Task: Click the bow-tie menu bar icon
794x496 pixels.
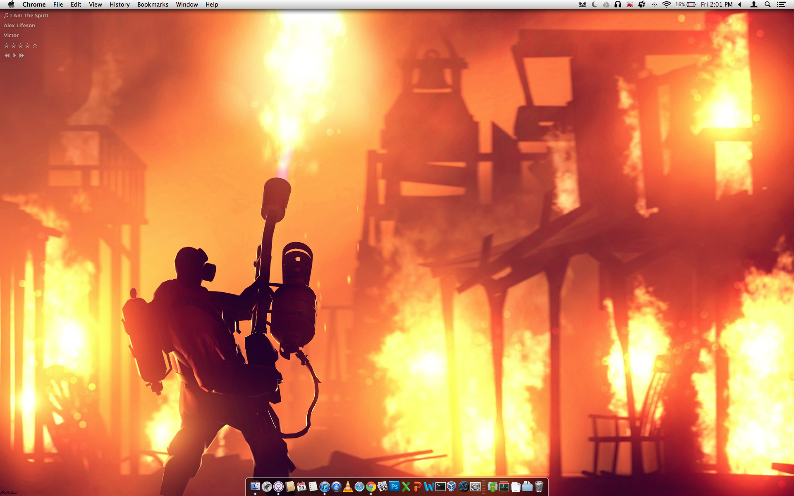Action: pyautogui.click(x=582, y=5)
